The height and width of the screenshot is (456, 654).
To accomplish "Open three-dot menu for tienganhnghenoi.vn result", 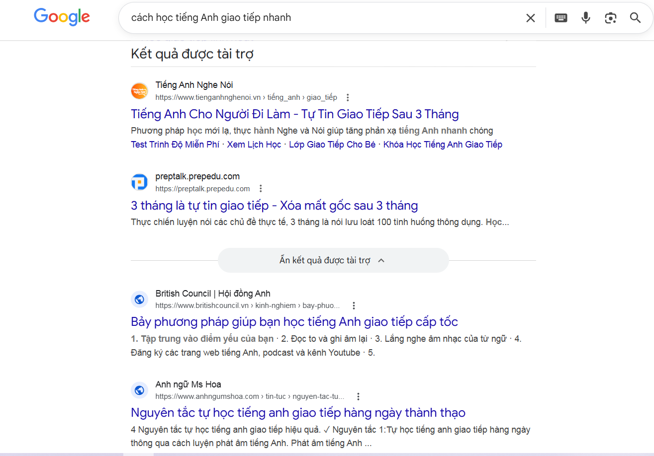I will click(348, 97).
